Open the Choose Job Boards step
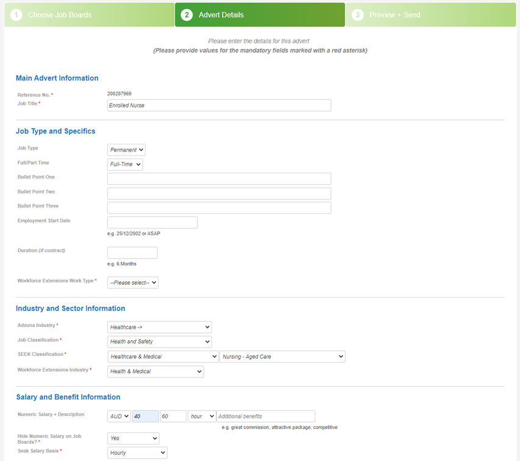Screen dimensions: 520x461 click(89, 15)
